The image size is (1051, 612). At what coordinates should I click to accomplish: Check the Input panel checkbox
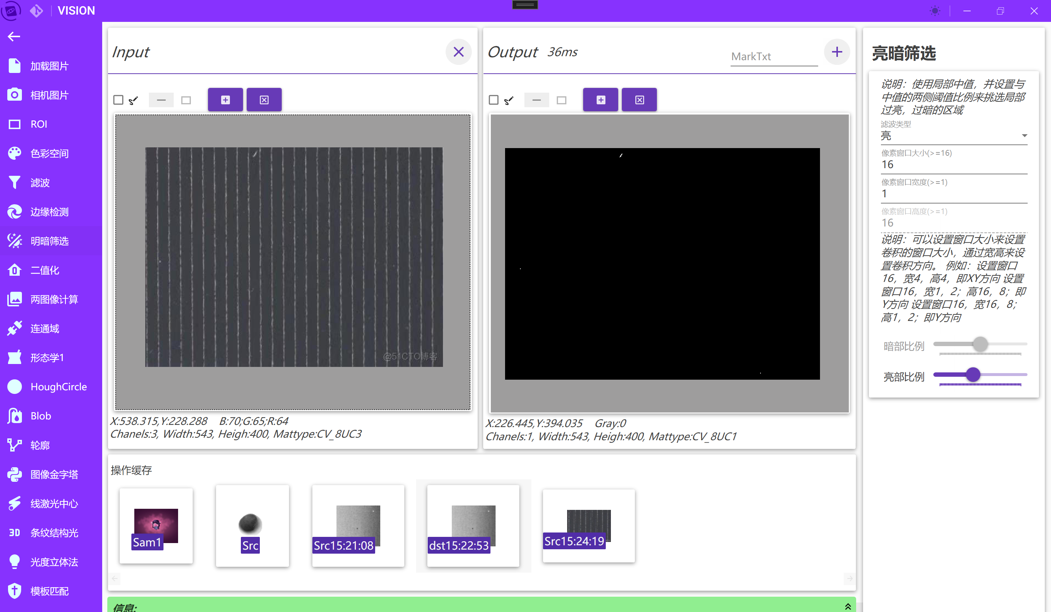119,100
